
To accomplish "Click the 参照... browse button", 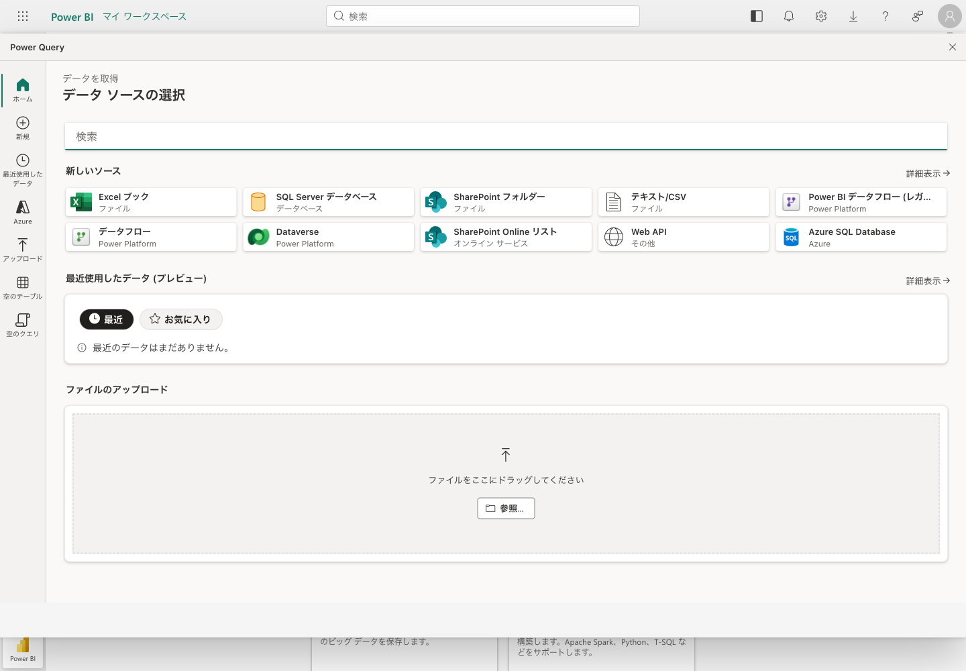I will tap(506, 509).
